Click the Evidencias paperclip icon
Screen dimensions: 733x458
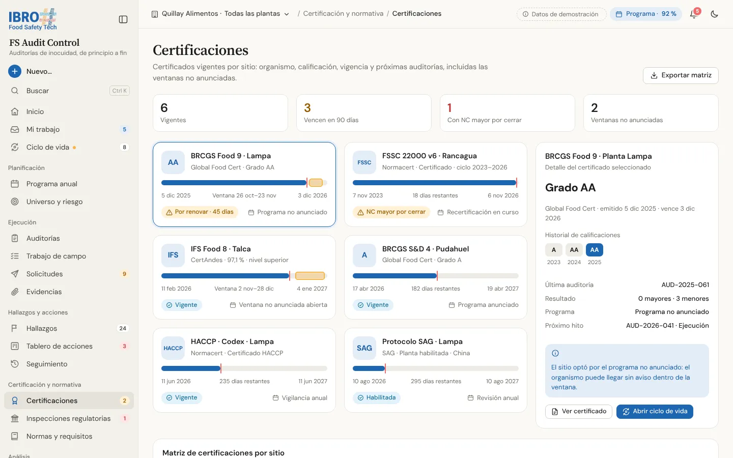(15, 292)
